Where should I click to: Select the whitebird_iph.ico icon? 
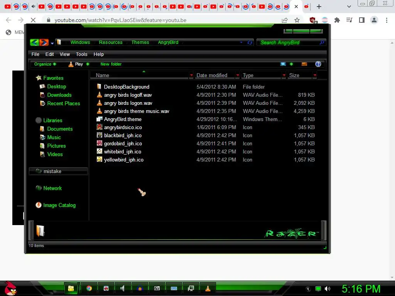coord(100,151)
